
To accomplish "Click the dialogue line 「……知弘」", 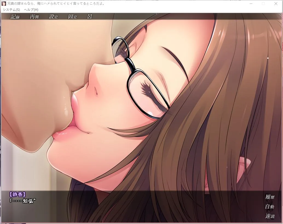I will tap(22, 201).
